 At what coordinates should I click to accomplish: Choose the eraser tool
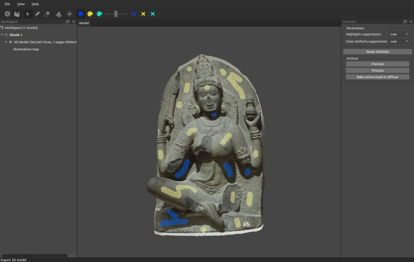47,14
